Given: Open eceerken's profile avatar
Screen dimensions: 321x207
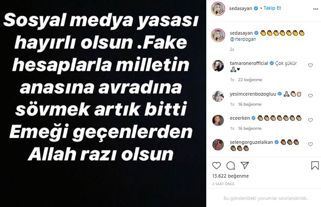Looking at the screenshot, I should coord(218,121).
